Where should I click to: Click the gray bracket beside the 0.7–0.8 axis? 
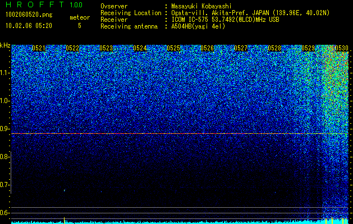[11, 172]
